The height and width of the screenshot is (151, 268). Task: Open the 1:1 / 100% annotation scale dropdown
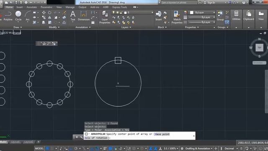[x=171, y=148]
